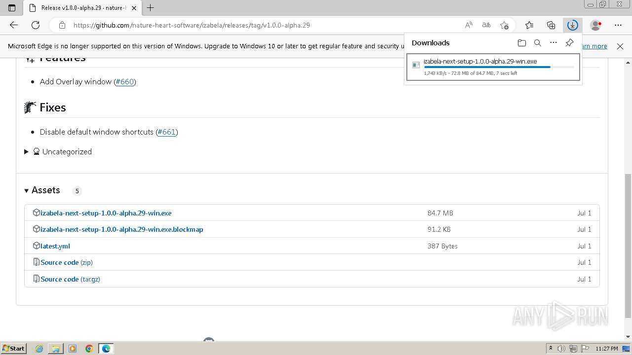The height and width of the screenshot is (355, 632).
Task: Show hidden system tray icons
Action: tap(551, 349)
